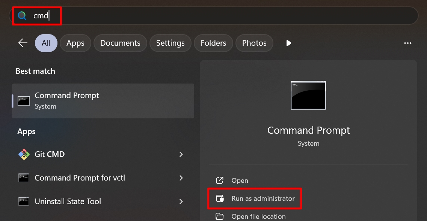The width and height of the screenshot is (427, 221).
Task: Click the back arrow in search
Action: [x=23, y=43]
